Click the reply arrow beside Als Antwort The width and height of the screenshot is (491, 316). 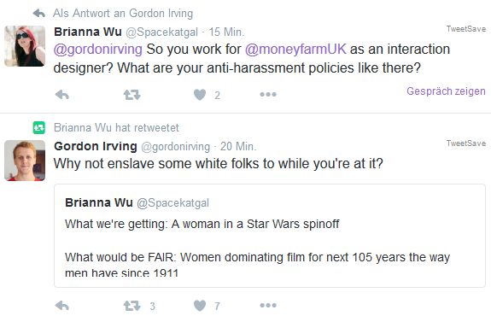(39, 13)
